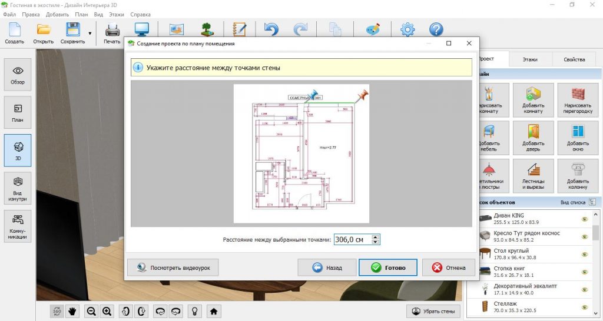The width and height of the screenshot is (603, 321).
Task: Toggle eye icon for Стеллаж
Action: 585,306
